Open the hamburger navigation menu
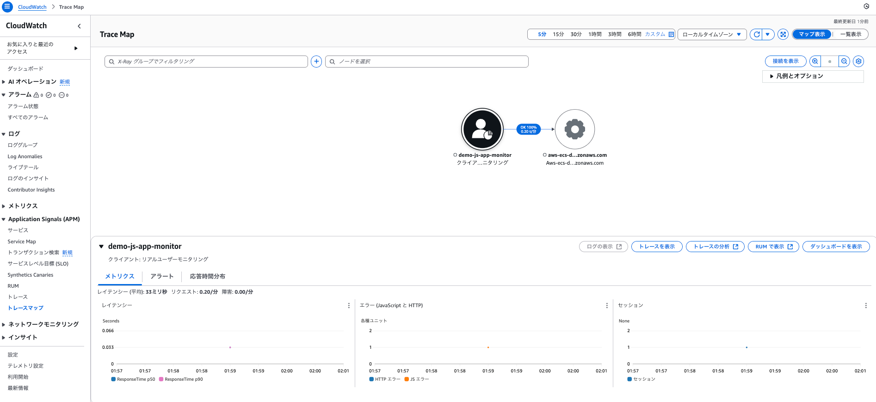Viewport: 876px width, 402px height. click(7, 7)
